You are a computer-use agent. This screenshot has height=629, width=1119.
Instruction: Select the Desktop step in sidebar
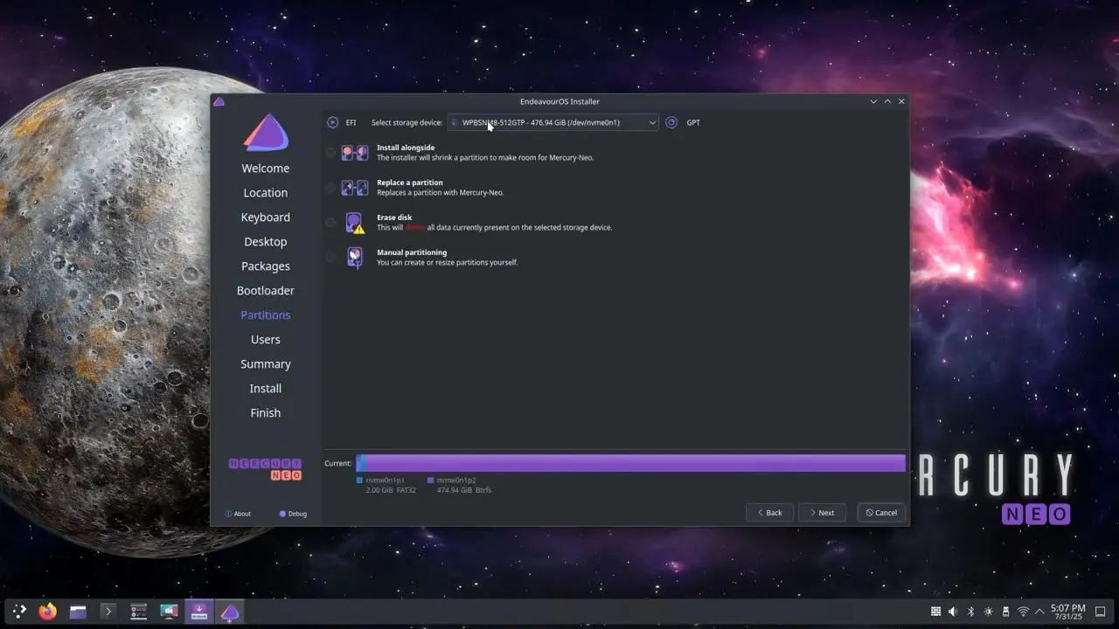[266, 242]
